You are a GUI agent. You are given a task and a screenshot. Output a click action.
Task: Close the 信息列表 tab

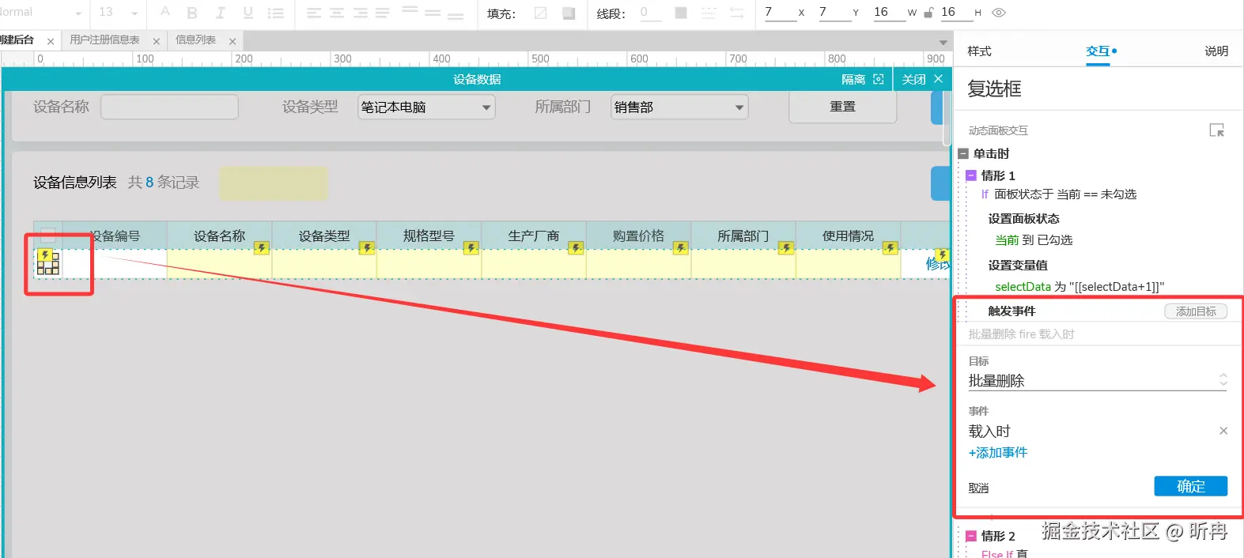coord(233,41)
